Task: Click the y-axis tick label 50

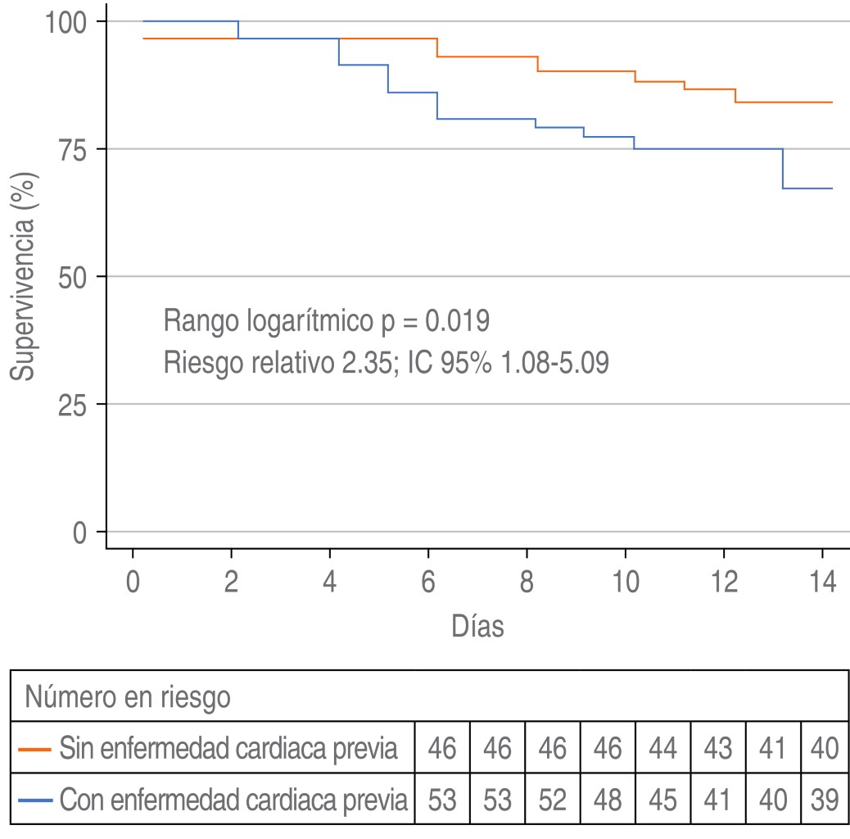Action: pos(76,277)
